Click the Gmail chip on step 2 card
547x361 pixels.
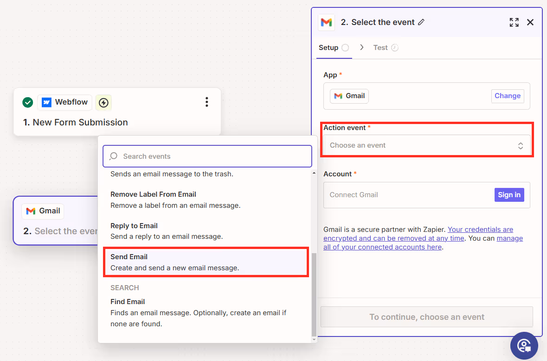(43, 212)
